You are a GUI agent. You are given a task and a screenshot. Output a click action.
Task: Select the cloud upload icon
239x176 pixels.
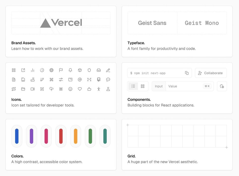(51, 89)
